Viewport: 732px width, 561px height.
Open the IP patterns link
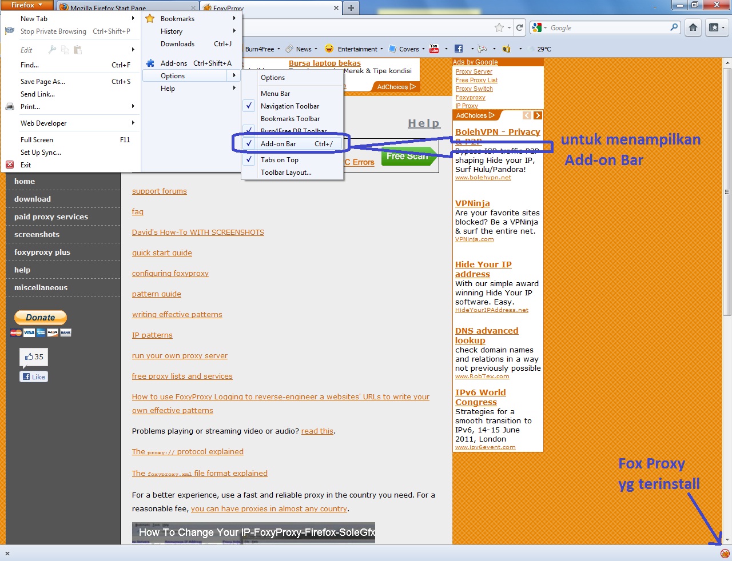[x=152, y=335]
